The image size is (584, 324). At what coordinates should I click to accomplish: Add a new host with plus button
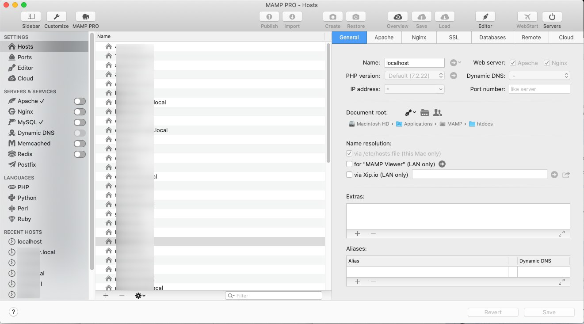(106, 295)
